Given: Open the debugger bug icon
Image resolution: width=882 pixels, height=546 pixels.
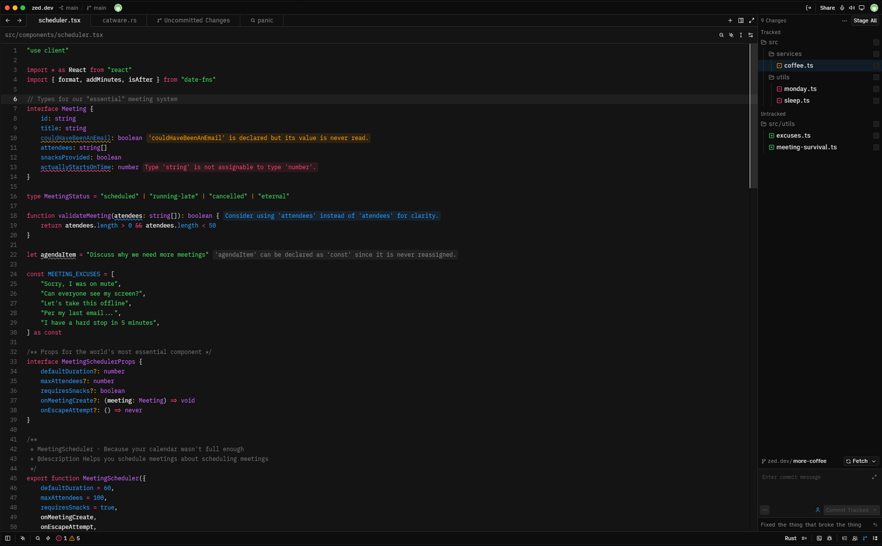Looking at the screenshot, I should (830, 538).
